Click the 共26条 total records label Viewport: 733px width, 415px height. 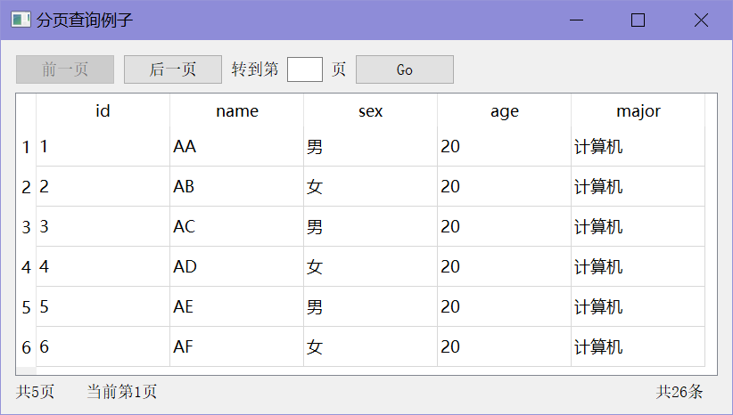[679, 392]
